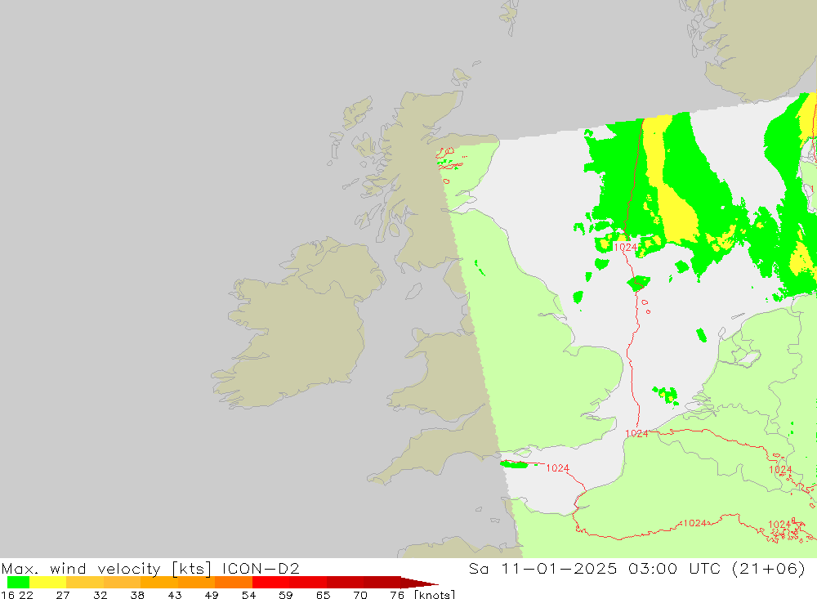This screenshot has width=817, height=599.
Task: Select the yellow 22–27 knots legend swatch
Action: click(x=48, y=583)
